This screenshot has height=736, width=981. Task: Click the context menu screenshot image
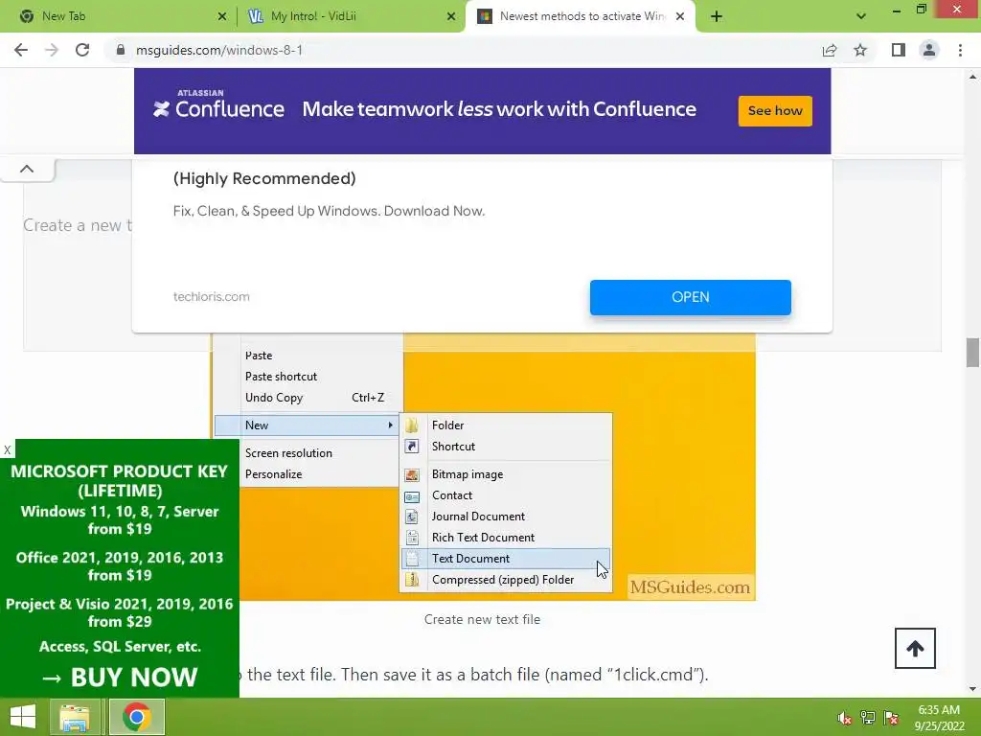(x=483, y=467)
